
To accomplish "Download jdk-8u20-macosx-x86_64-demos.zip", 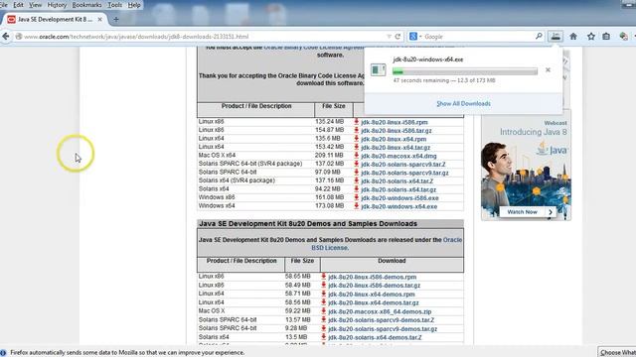I will pyautogui.click(x=380, y=312).
